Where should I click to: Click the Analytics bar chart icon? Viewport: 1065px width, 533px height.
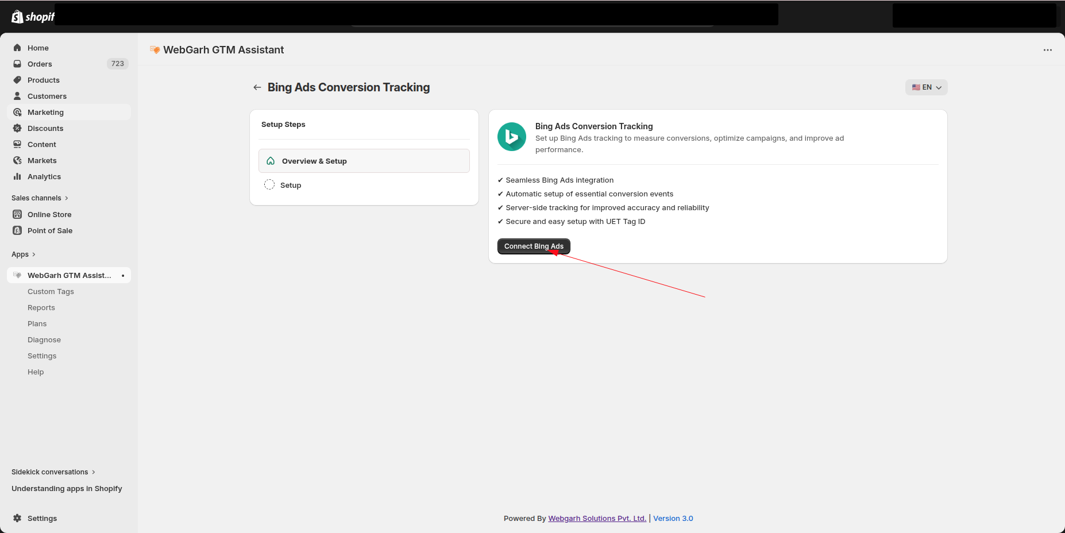click(x=17, y=176)
